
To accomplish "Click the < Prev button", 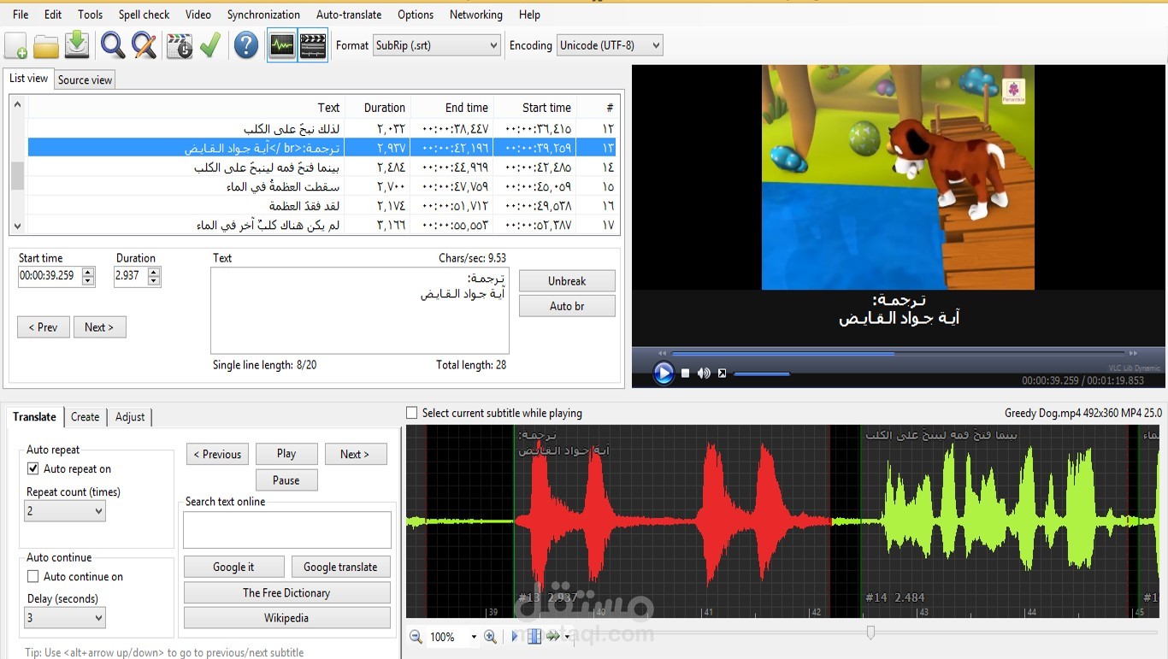I will click(43, 327).
